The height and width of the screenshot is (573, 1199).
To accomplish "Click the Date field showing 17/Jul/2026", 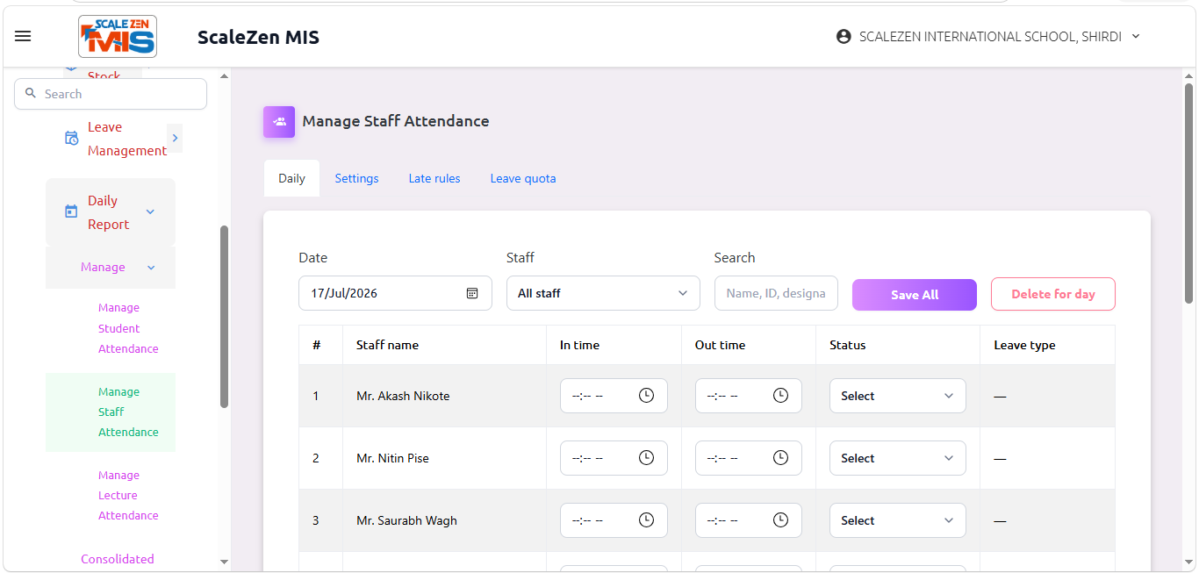I will pos(395,293).
